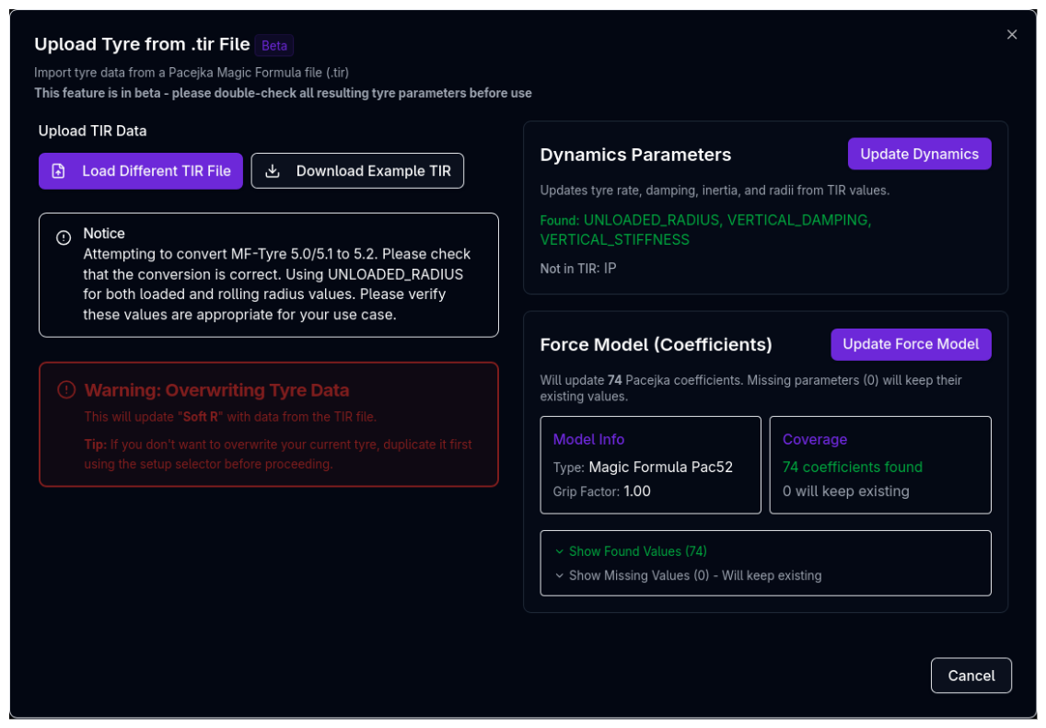The width and height of the screenshot is (1046, 728).
Task: Click the Grip Factor 1.00 value
Action: click(636, 491)
